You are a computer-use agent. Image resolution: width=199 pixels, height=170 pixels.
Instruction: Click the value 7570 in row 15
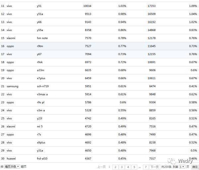click(x=88, y=38)
